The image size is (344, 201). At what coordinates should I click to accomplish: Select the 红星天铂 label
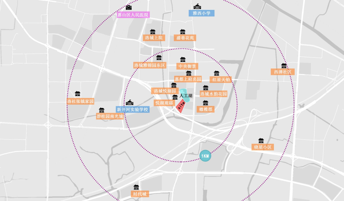[x=221, y=79]
